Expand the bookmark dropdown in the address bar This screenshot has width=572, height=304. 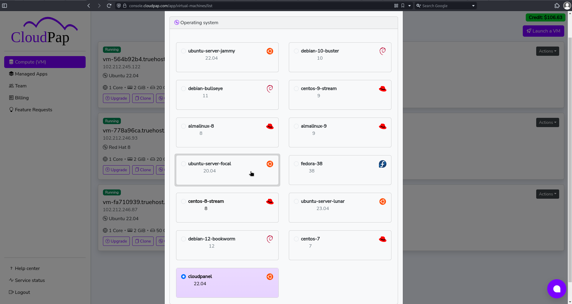(x=409, y=5)
